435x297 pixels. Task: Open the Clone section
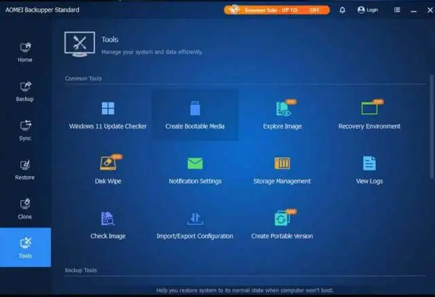(x=25, y=209)
